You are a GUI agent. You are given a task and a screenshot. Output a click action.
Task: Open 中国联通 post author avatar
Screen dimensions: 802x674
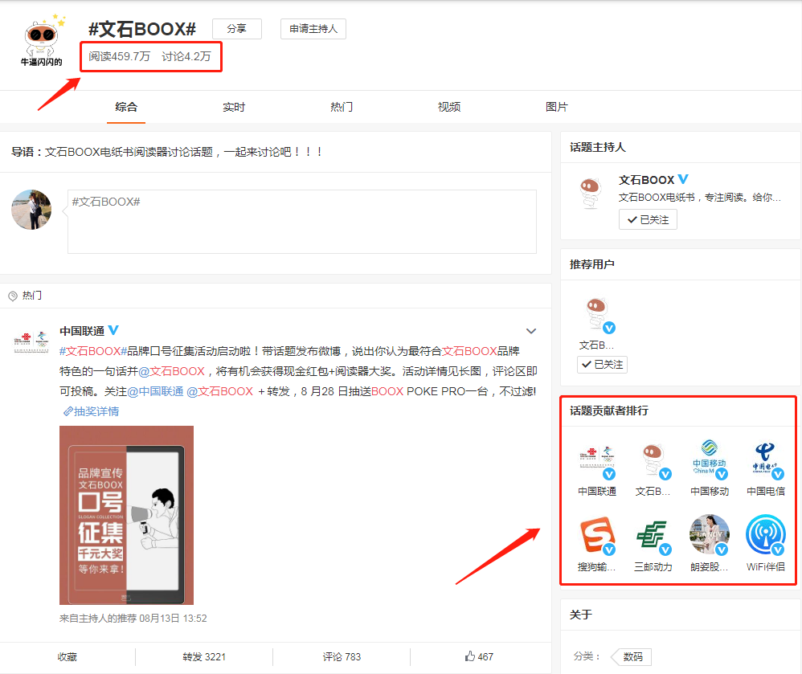point(31,341)
